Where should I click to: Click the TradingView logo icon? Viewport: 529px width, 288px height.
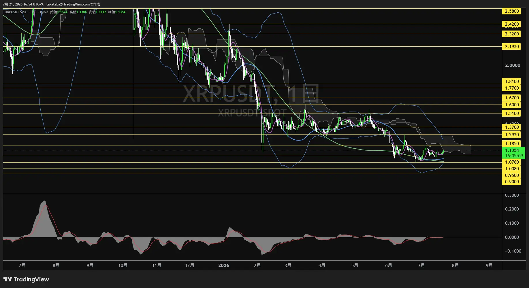click(x=8, y=279)
